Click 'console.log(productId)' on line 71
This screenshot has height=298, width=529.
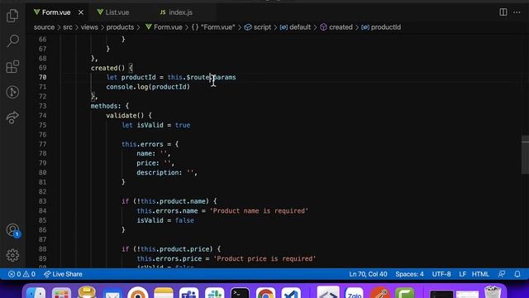(148, 86)
